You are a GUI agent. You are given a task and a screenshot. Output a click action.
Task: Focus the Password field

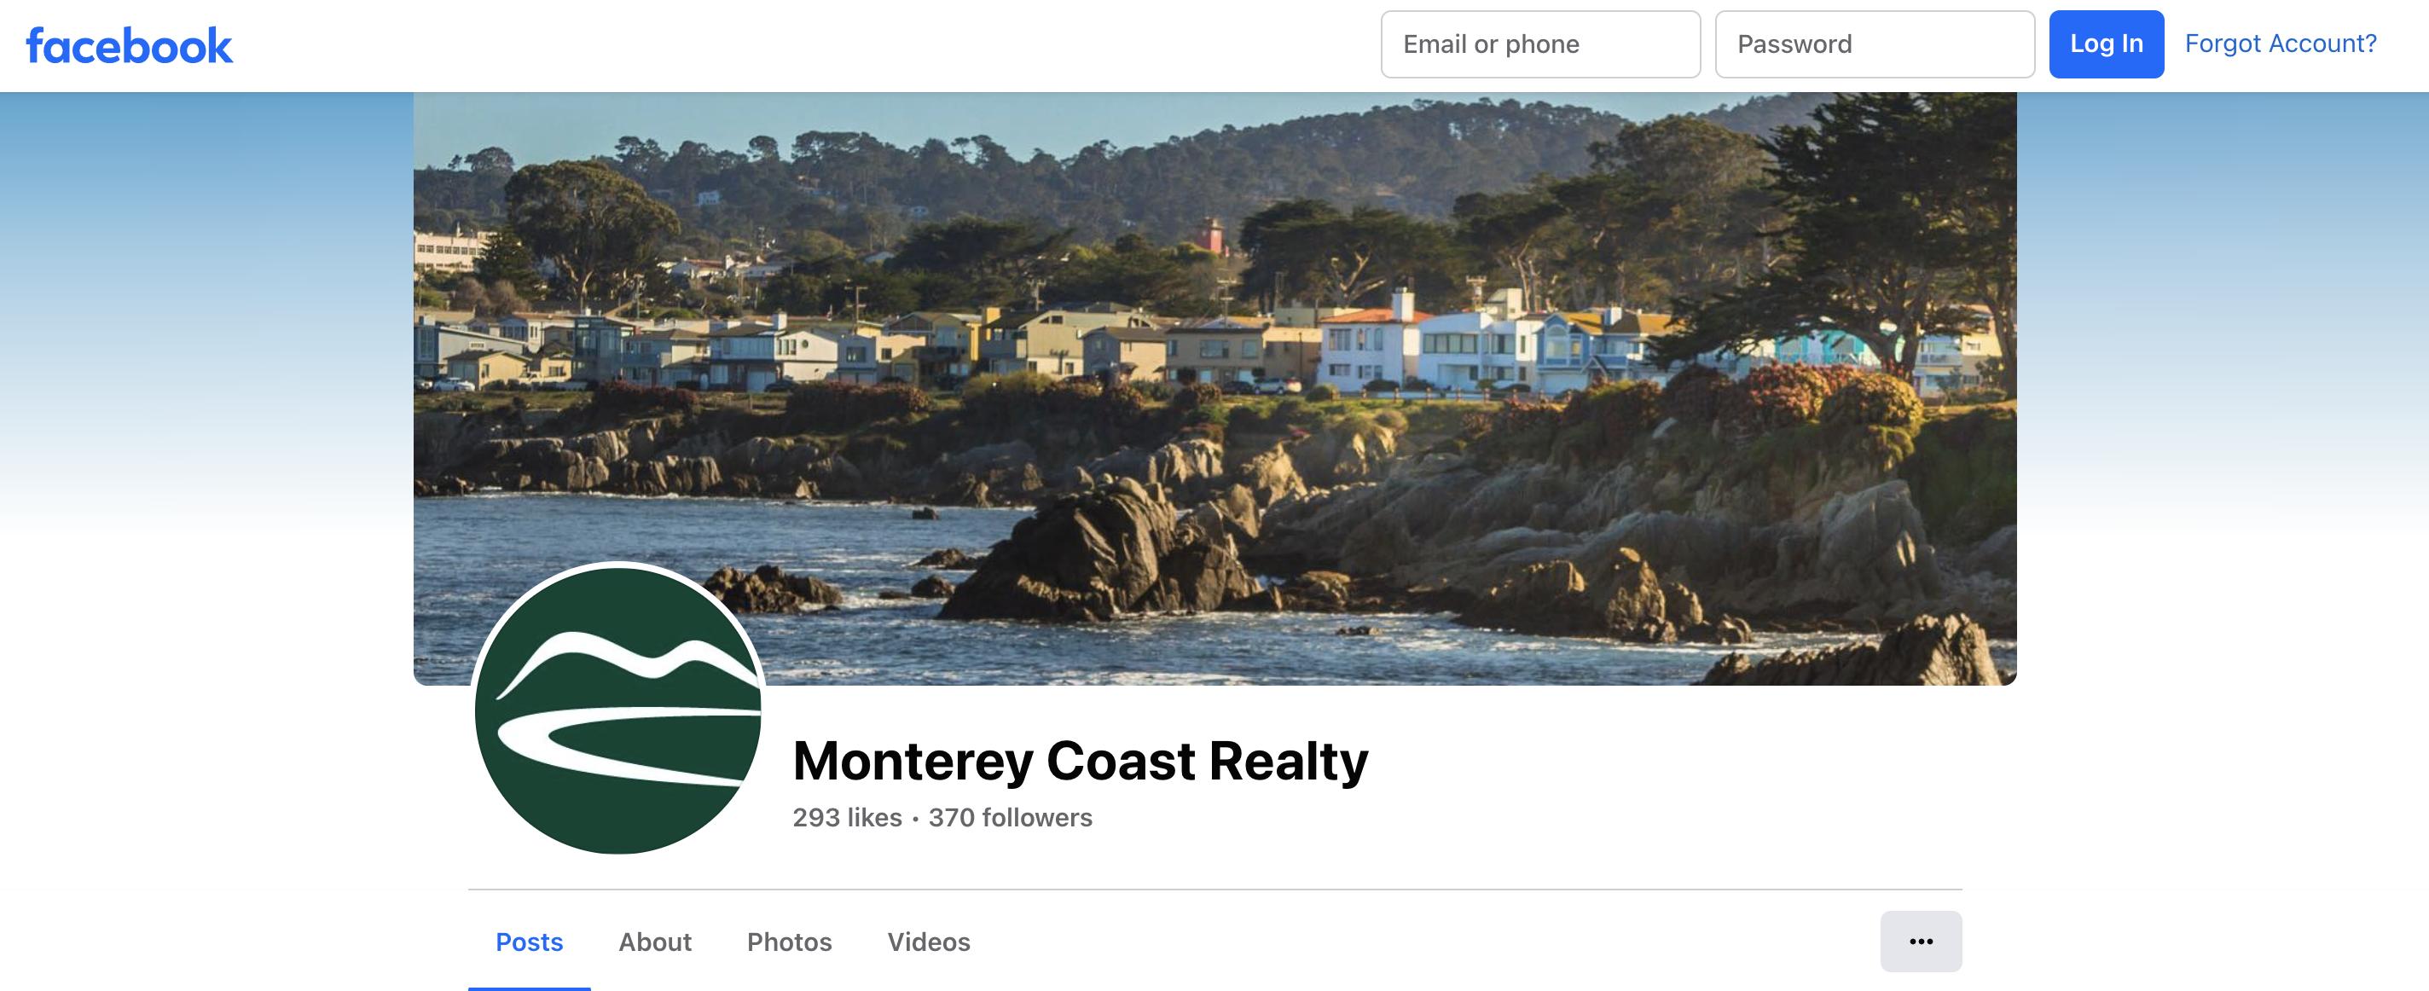click(1875, 44)
